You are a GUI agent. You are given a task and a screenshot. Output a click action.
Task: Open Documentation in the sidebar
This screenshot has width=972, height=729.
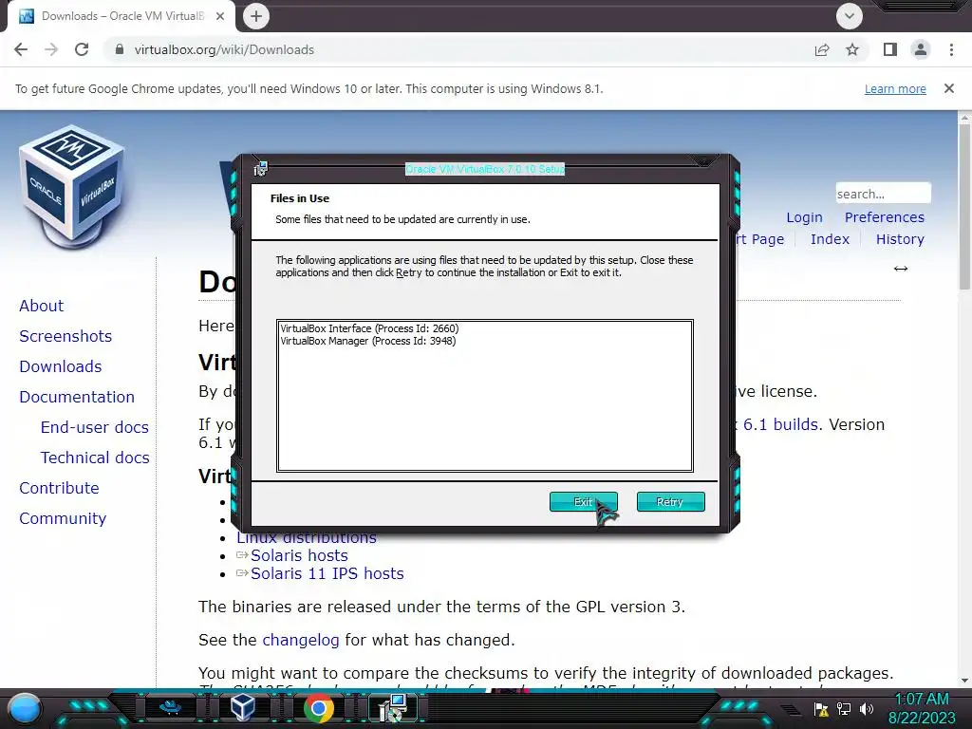[x=77, y=397]
